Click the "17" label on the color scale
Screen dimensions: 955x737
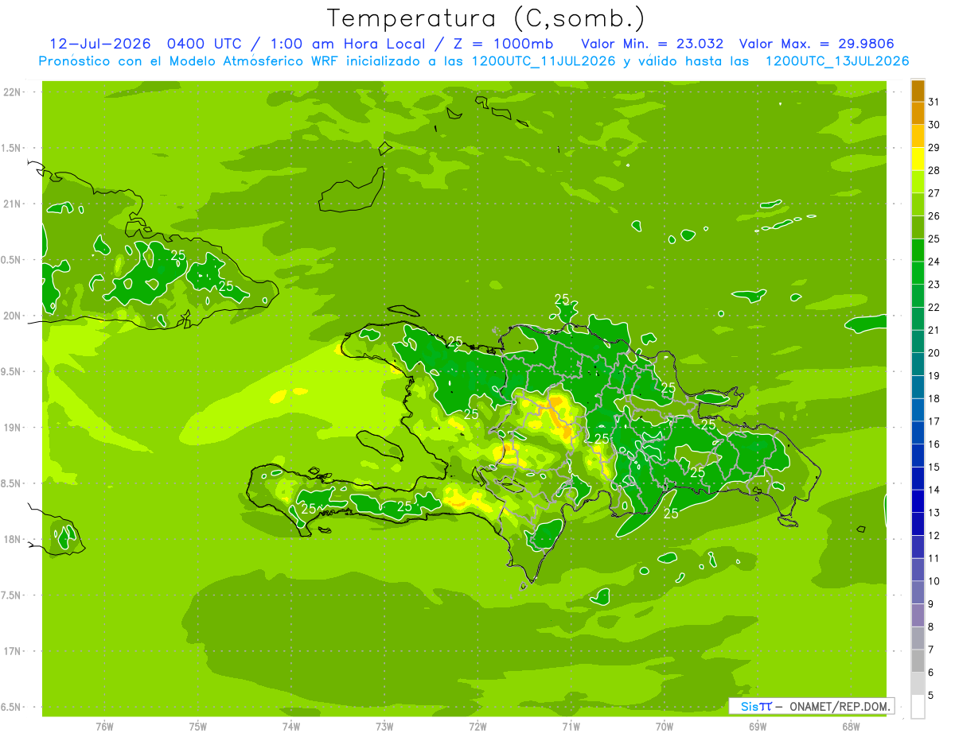point(934,421)
